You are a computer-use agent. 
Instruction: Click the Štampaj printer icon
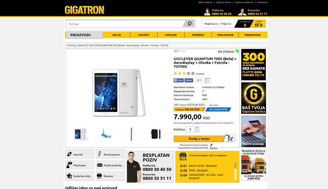click(x=99, y=176)
